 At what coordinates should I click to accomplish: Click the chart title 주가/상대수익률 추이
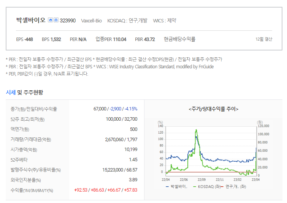tap(213, 109)
